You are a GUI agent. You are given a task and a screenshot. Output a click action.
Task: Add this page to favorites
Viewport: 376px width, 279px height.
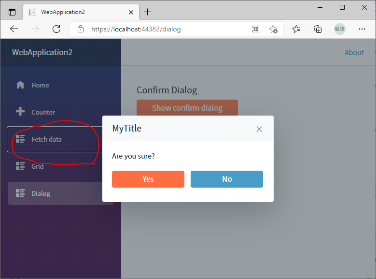273,29
